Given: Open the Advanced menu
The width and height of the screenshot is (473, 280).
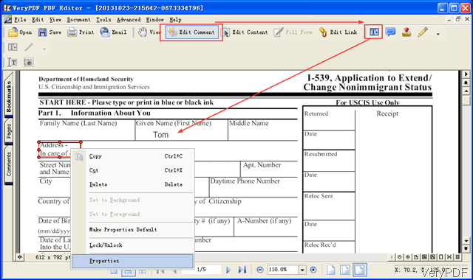Looking at the screenshot, I should click(129, 20).
